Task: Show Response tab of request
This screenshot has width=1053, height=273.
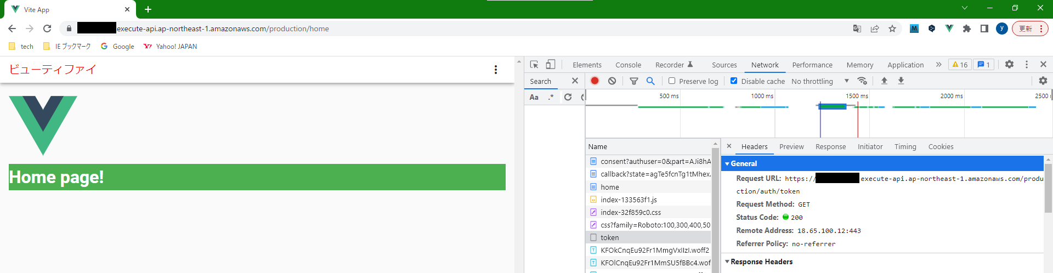Action: [830, 146]
